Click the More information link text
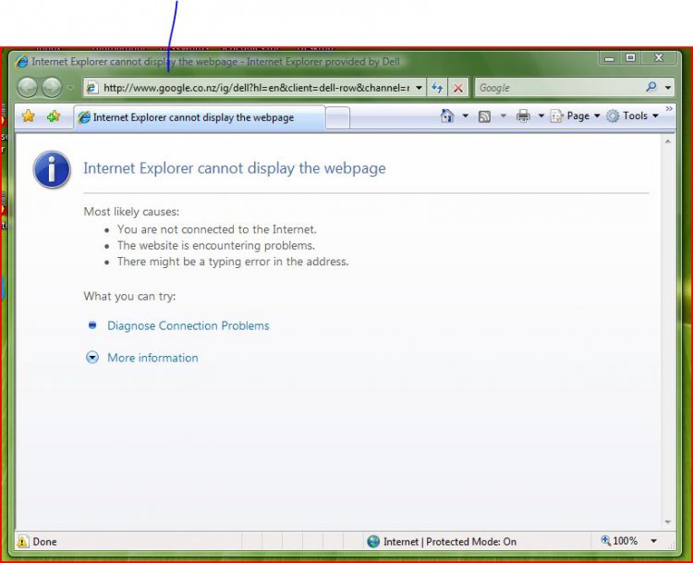Screen dimensions: 693x563 click(x=152, y=358)
